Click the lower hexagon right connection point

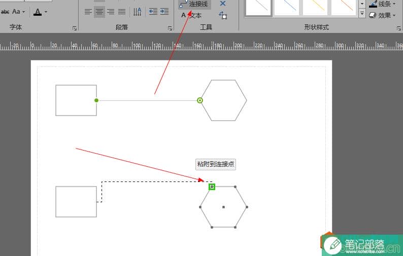[247, 207]
